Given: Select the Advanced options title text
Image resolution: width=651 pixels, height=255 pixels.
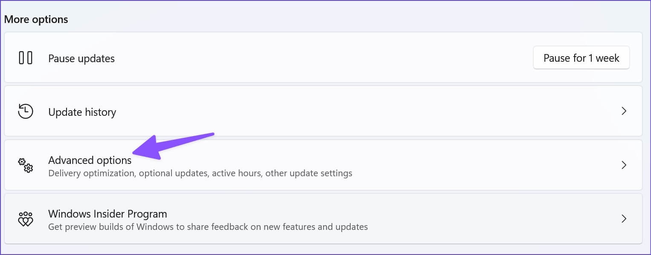Looking at the screenshot, I should tap(90, 160).
